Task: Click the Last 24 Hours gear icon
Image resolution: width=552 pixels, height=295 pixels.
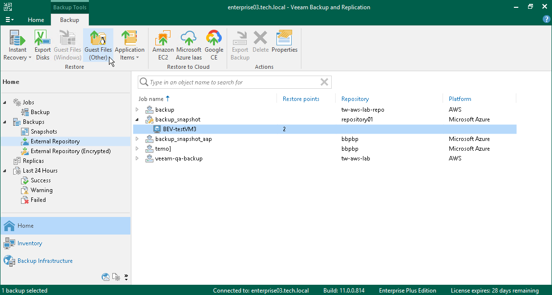Action: [17, 171]
